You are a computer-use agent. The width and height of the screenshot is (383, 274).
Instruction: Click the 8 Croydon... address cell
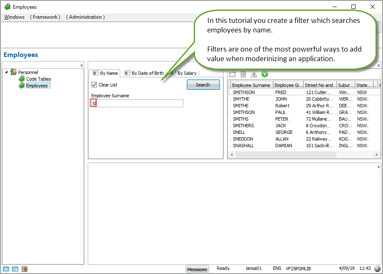point(318,126)
